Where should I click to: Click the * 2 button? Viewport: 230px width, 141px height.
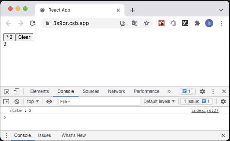click(9, 37)
